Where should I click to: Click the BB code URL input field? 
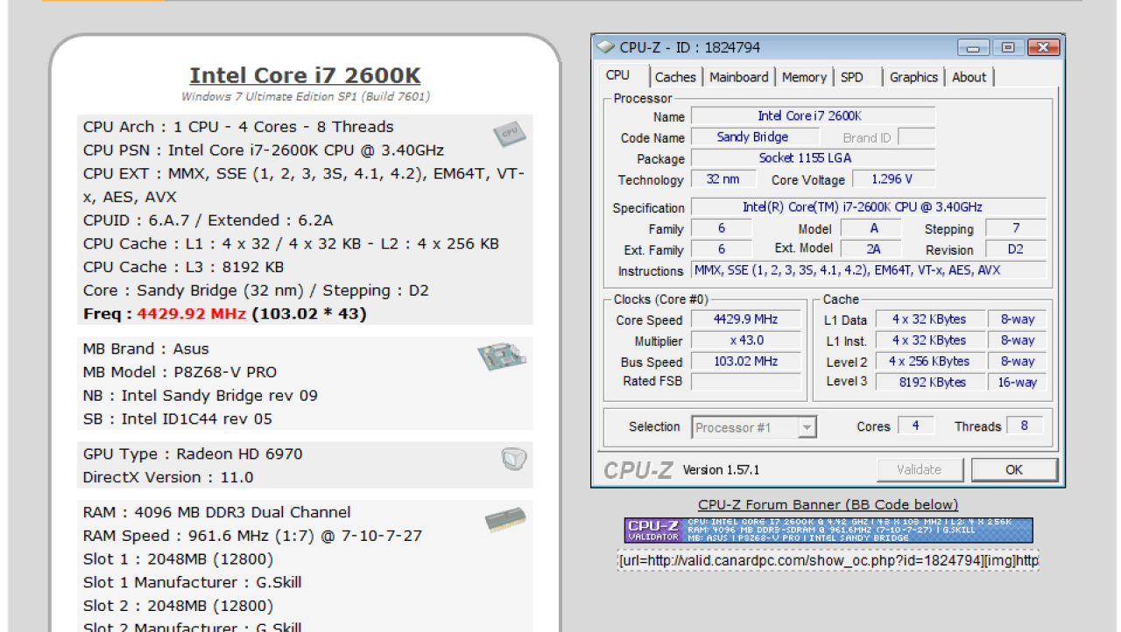point(828,560)
